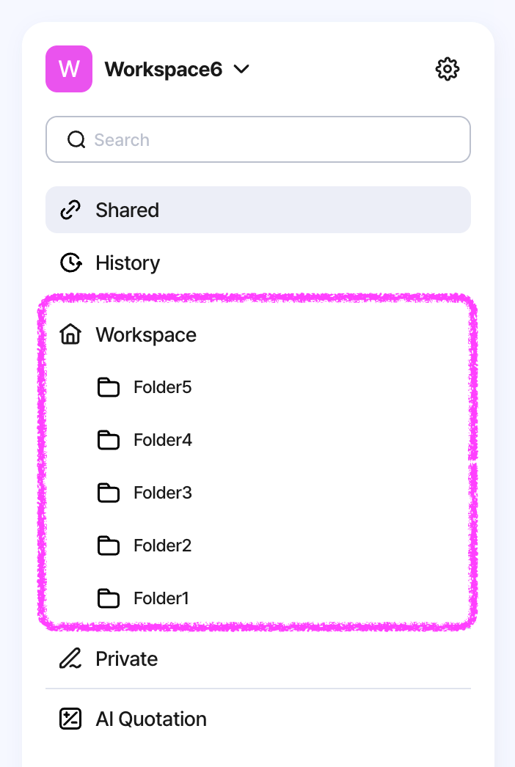
Task: Expand the Workspace6 dropdown chevron
Action: tap(241, 69)
